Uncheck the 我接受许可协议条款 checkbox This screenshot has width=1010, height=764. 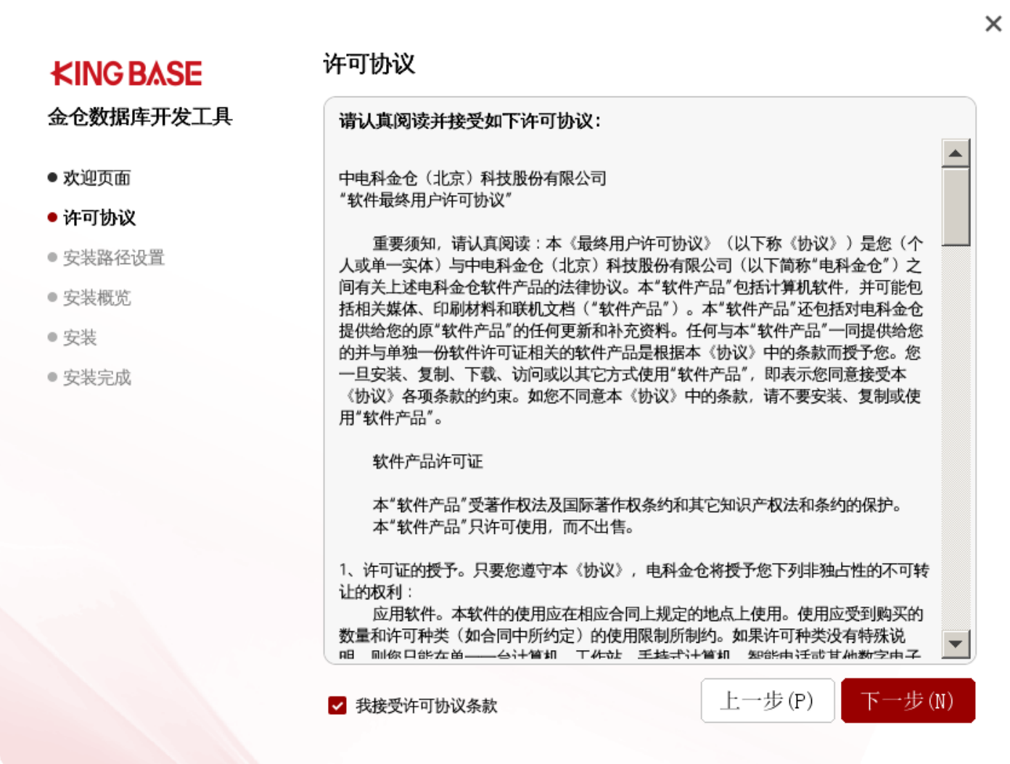pyautogui.click(x=337, y=705)
